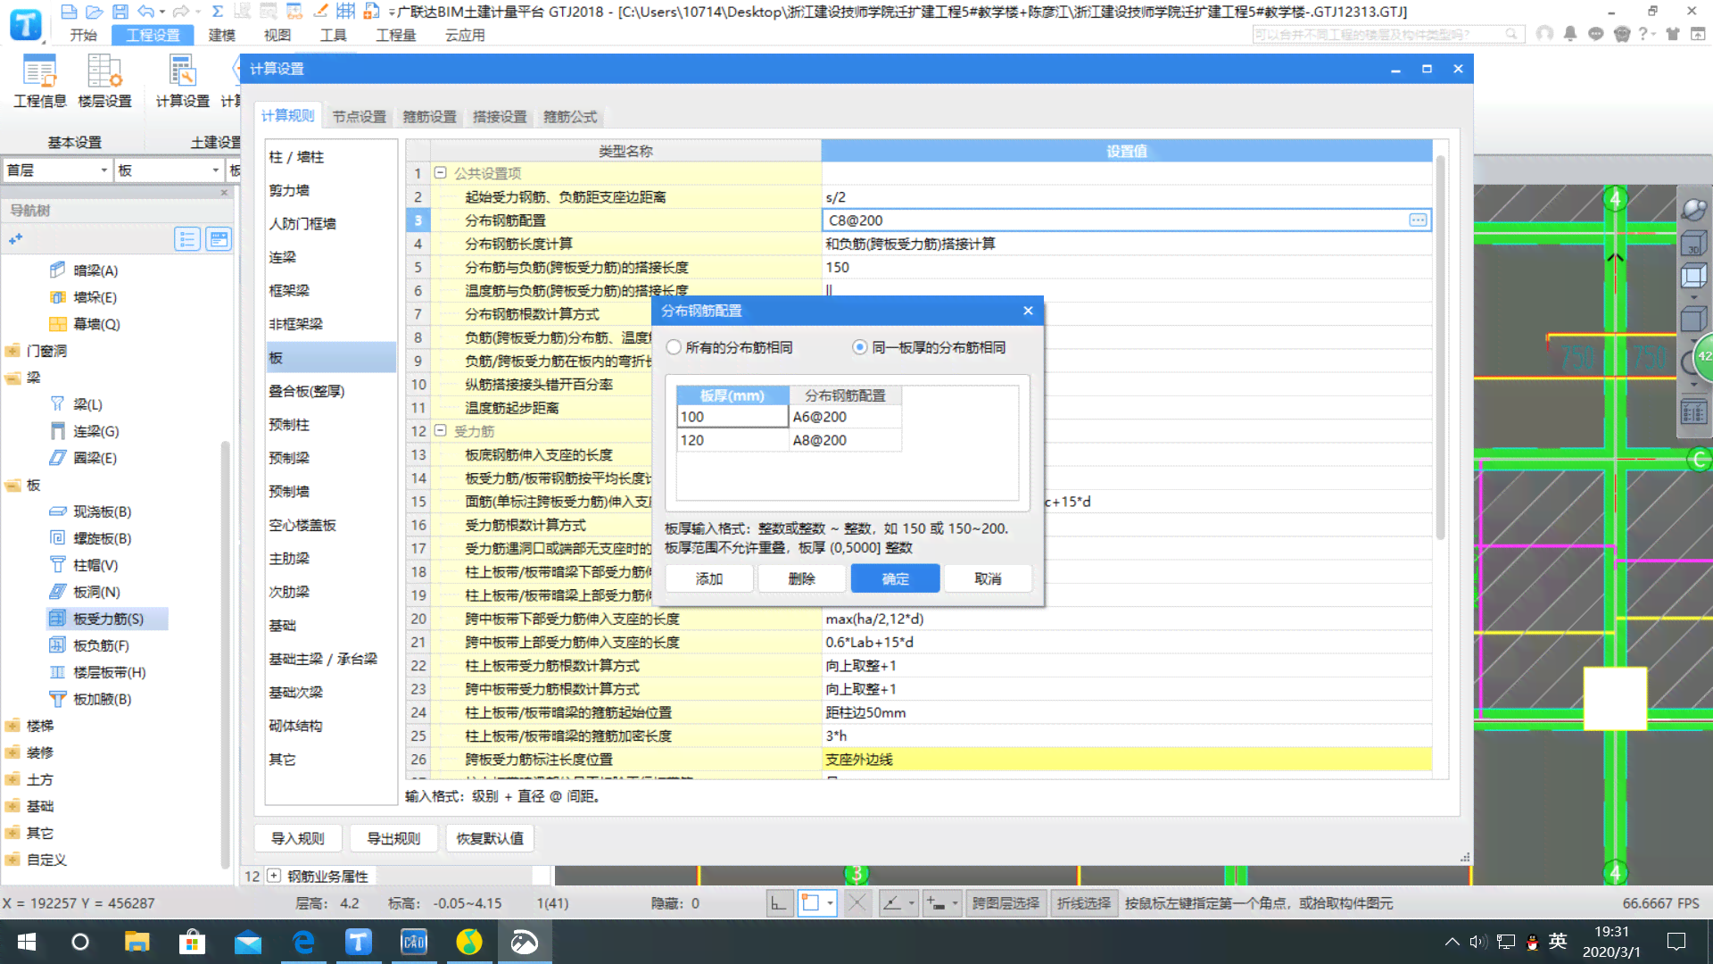Image resolution: width=1713 pixels, height=964 pixels.
Task: Select 节点设置 tab in dialog
Action: pyautogui.click(x=359, y=115)
